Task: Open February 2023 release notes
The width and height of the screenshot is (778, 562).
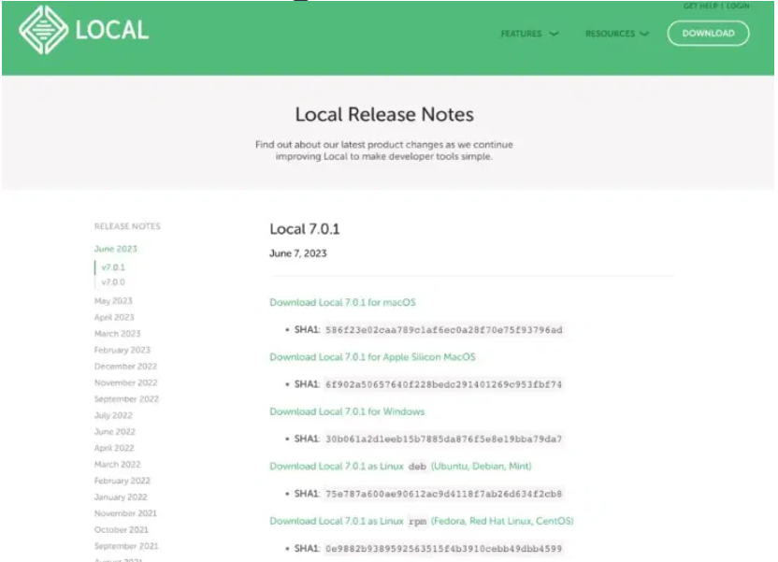Action: click(122, 350)
